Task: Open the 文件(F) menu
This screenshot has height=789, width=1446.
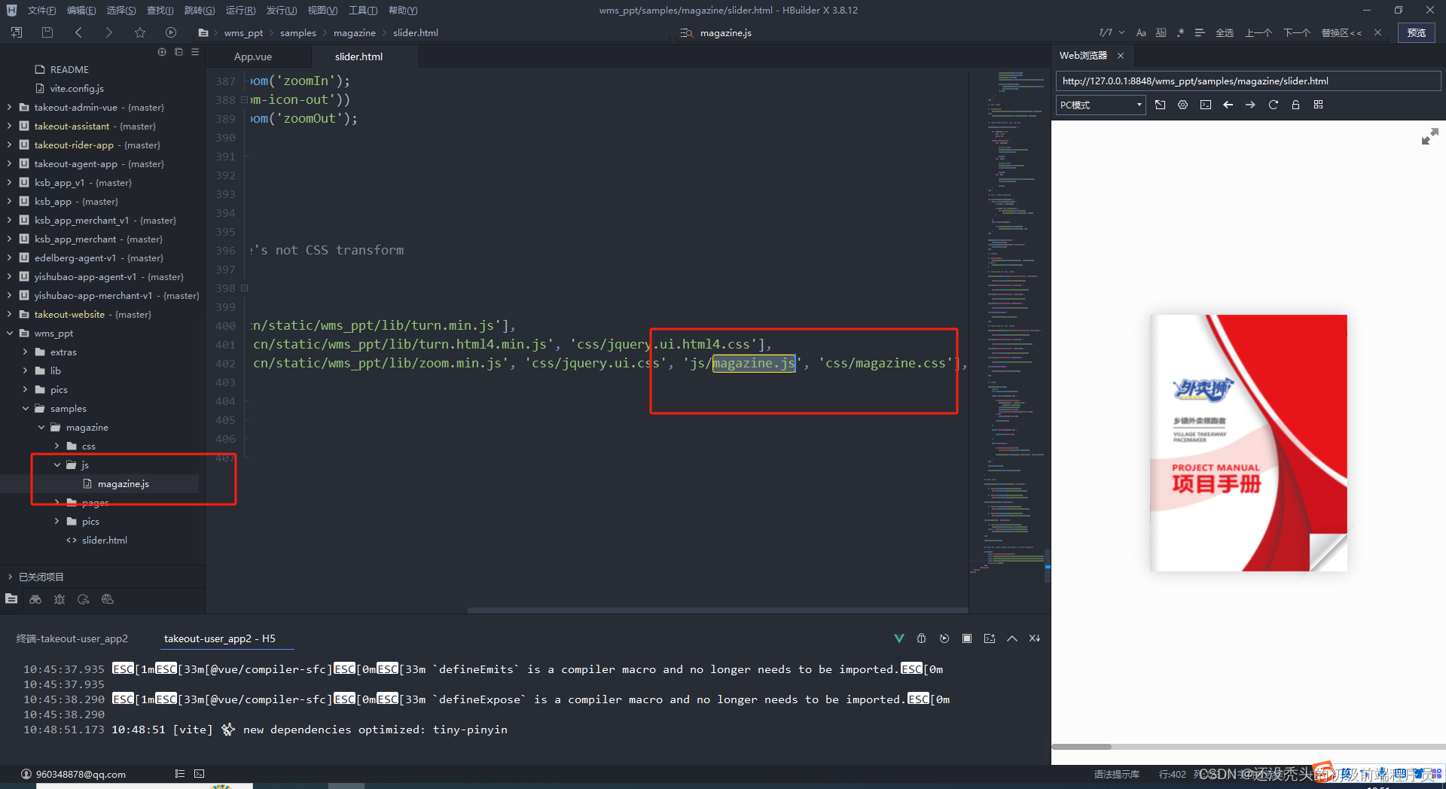Action: (41, 11)
